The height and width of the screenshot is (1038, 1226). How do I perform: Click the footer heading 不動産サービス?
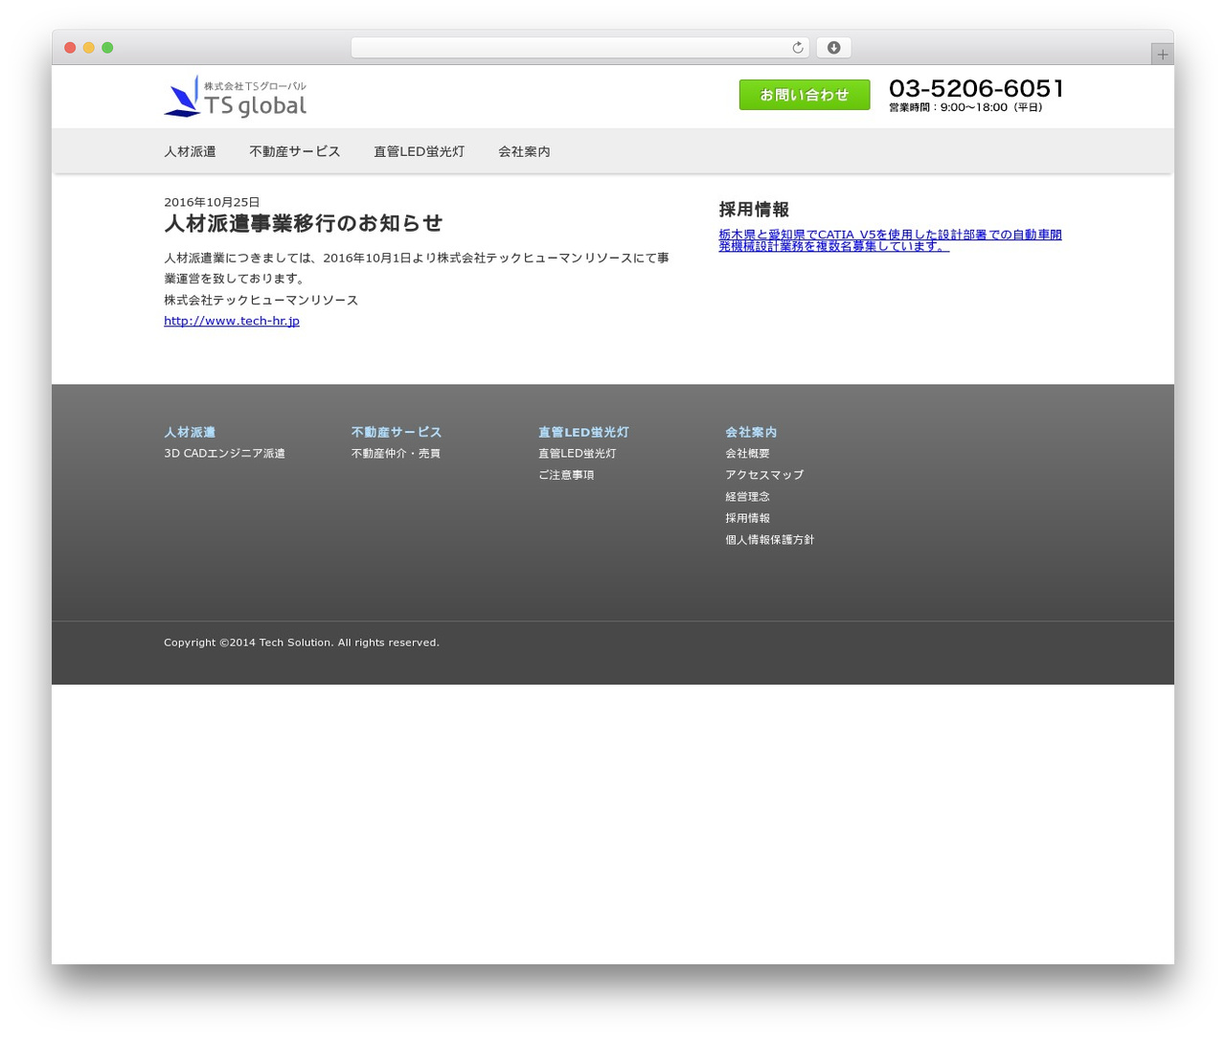[x=397, y=432]
